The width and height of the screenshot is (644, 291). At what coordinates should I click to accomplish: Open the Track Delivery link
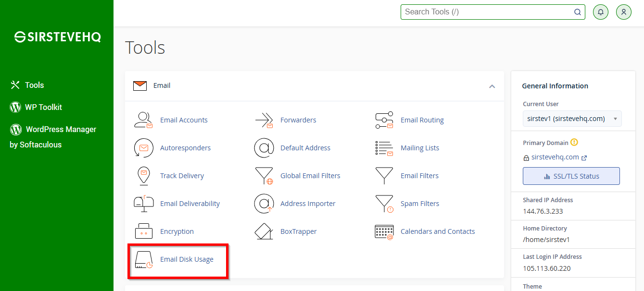[182, 176]
